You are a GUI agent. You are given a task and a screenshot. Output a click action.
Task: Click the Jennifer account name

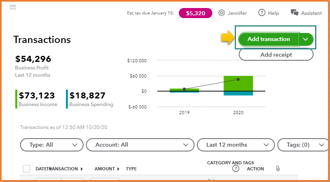pyautogui.click(x=237, y=13)
